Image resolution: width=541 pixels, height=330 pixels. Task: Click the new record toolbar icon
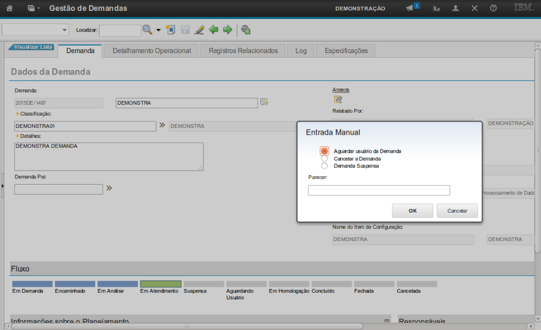(171, 30)
